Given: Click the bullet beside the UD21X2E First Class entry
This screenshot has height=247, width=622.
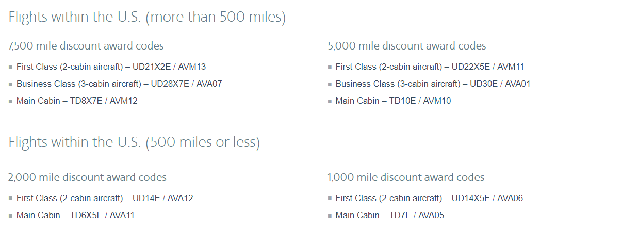Looking at the screenshot, I should (10, 67).
